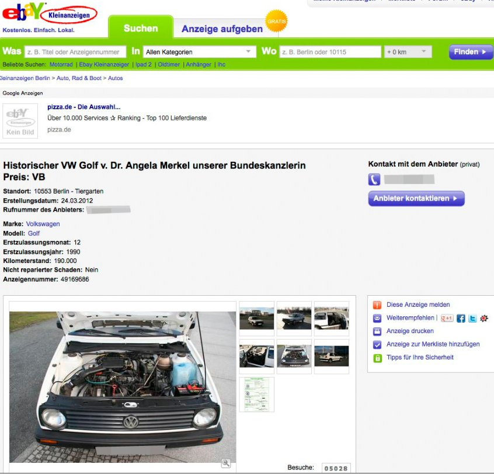Click the pizza.de advertisement title link

pyautogui.click(x=84, y=107)
